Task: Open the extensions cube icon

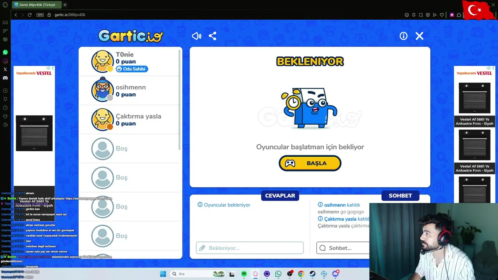Action: coord(459,15)
